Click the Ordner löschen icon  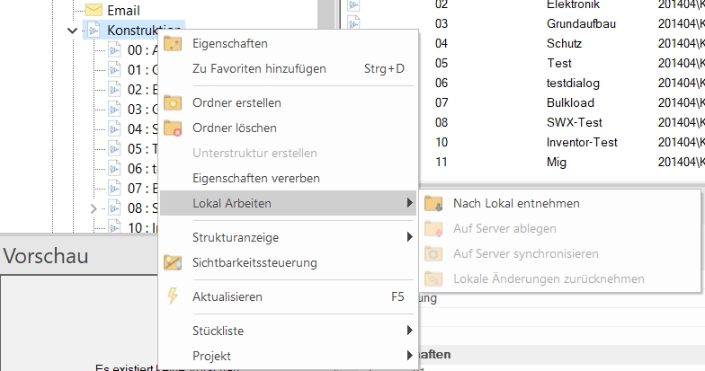pos(173,128)
